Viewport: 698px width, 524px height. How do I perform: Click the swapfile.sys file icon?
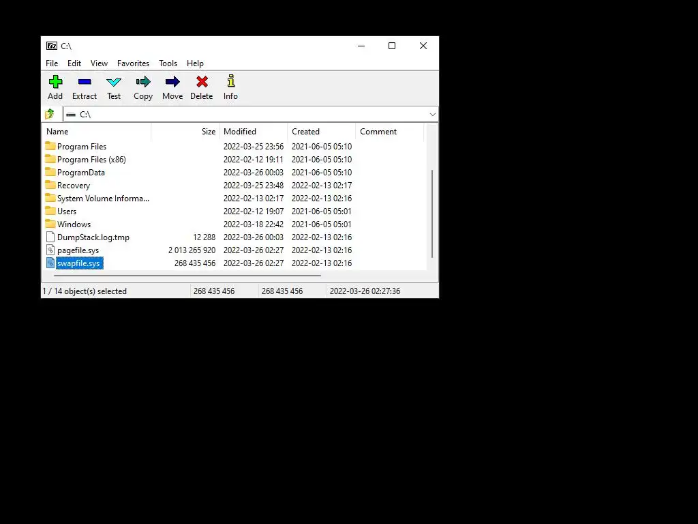(x=50, y=263)
